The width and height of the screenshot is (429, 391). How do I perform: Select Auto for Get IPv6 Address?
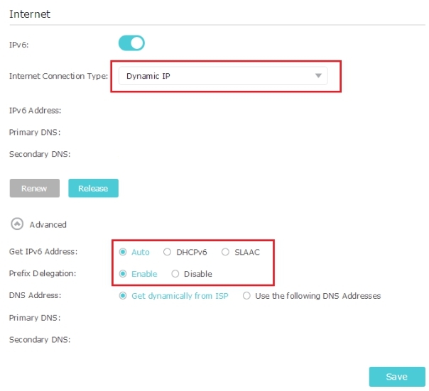[x=123, y=252]
